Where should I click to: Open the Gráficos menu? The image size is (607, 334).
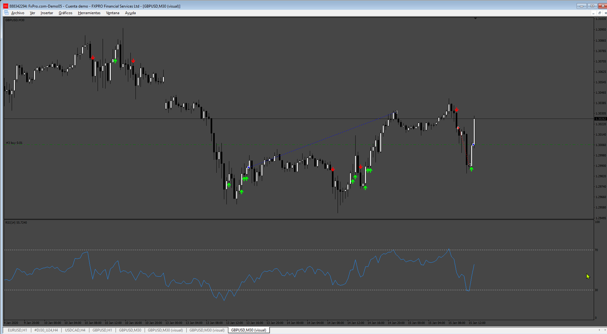(65, 13)
